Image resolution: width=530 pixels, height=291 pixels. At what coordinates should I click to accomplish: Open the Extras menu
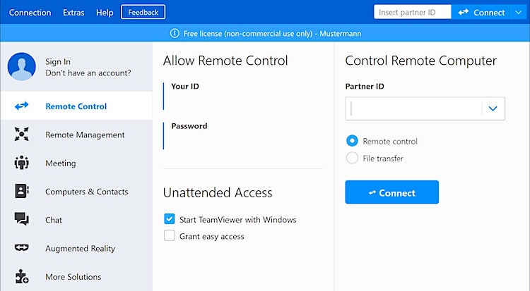73,13
